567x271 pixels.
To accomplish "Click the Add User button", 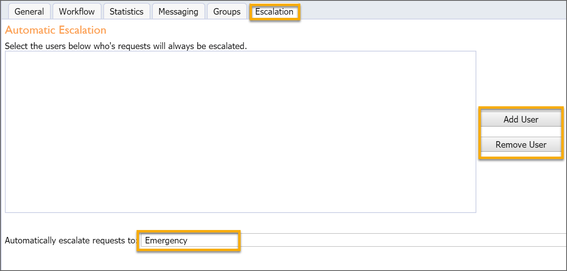I will tap(521, 119).
